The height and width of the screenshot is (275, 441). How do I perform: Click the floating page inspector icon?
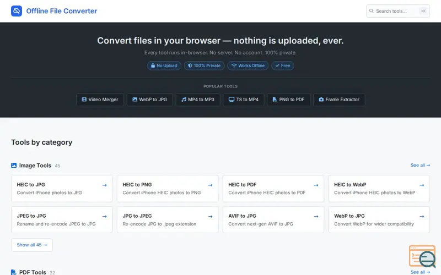(x=422, y=256)
